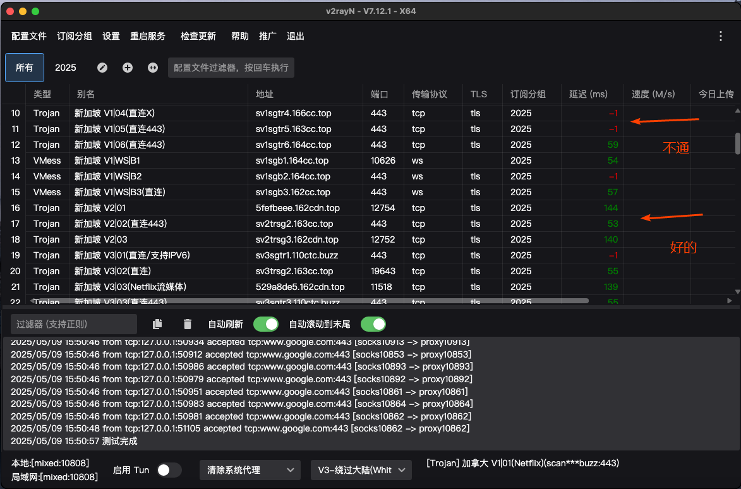Click the scroll down arrow of server list
The height and width of the screenshot is (489, 741).
coord(738,292)
